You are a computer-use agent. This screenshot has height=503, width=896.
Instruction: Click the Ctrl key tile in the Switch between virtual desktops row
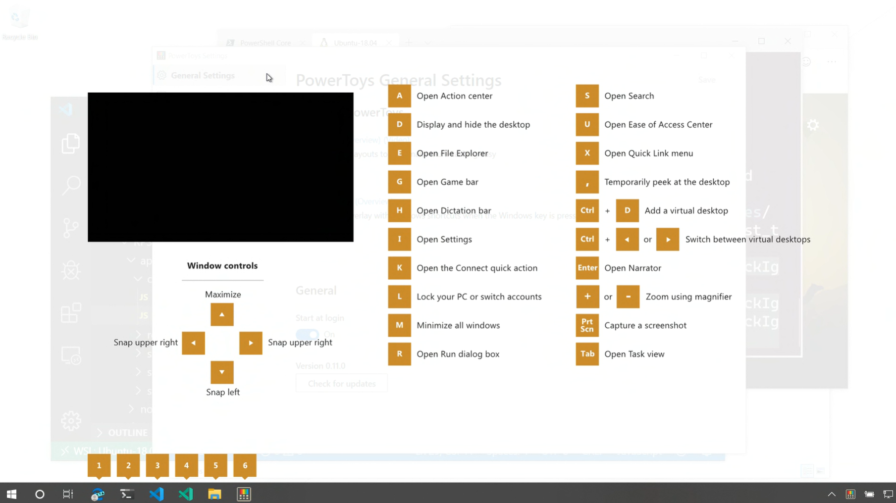587,239
